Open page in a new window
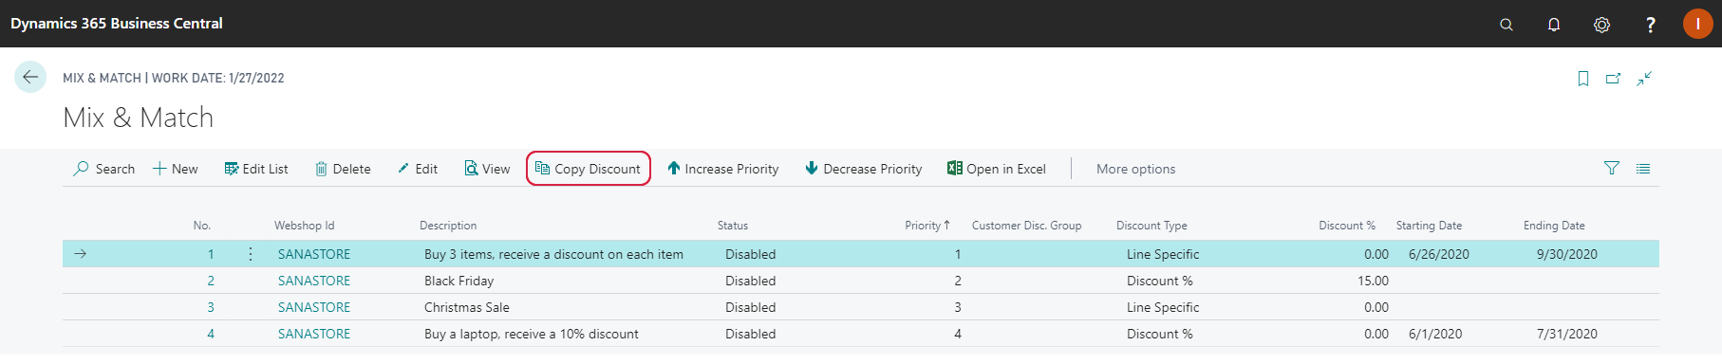The height and width of the screenshot is (364, 1722). coord(1613,79)
